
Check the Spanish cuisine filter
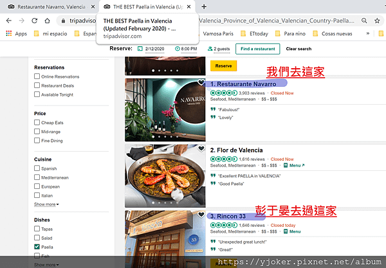point(37,168)
